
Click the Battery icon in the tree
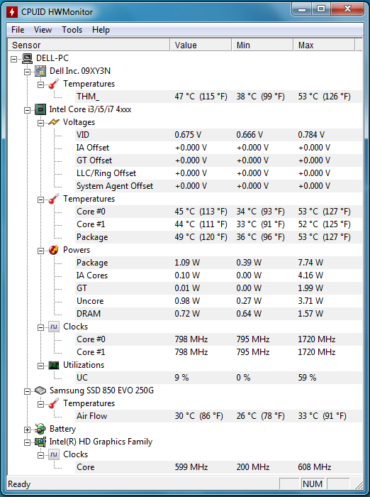(x=40, y=429)
